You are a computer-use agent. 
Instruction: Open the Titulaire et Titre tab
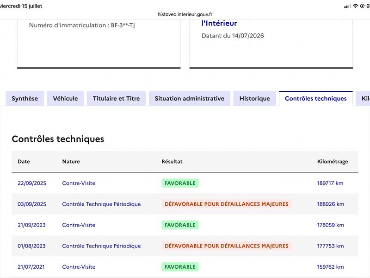point(117,99)
